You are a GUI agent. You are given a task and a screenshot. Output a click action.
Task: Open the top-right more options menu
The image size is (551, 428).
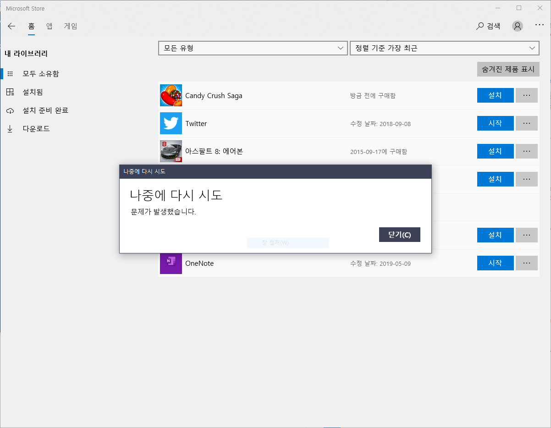click(540, 25)
